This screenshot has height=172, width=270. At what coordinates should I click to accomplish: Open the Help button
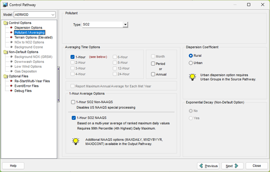pos(13,166)
